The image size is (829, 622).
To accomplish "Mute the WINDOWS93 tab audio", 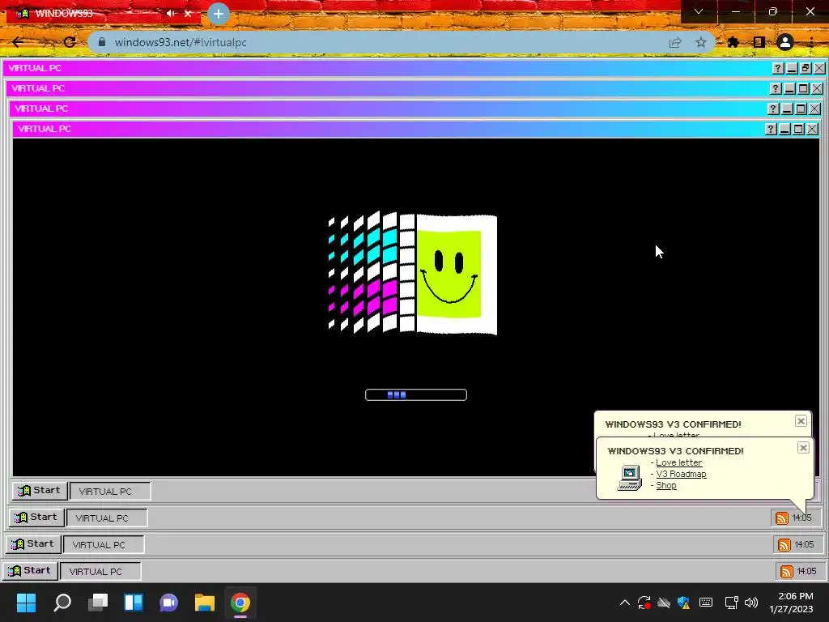I will tap(170, 13).
